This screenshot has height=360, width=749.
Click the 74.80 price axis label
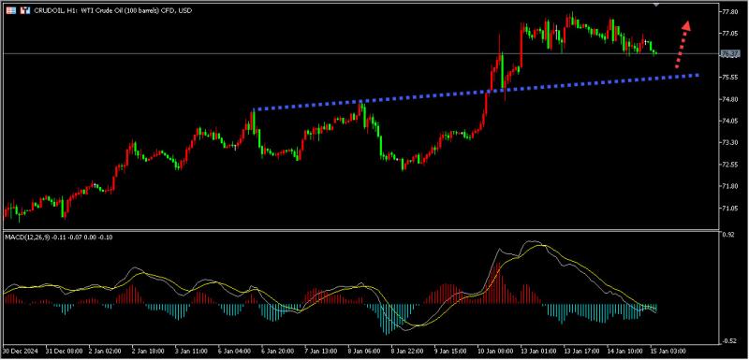point(729,99)
